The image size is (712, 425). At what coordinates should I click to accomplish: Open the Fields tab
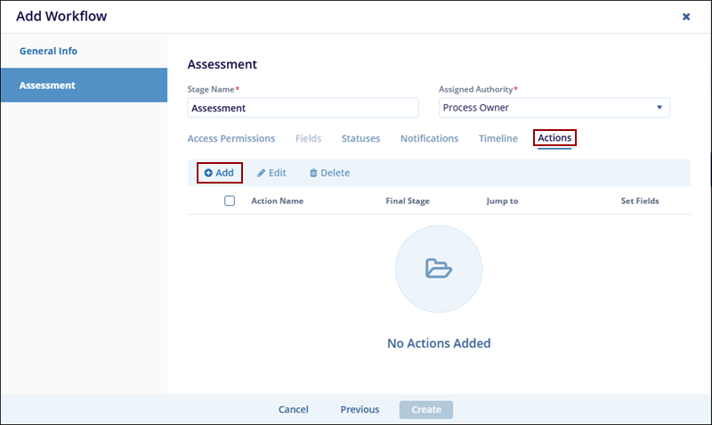tap(308, 138)
